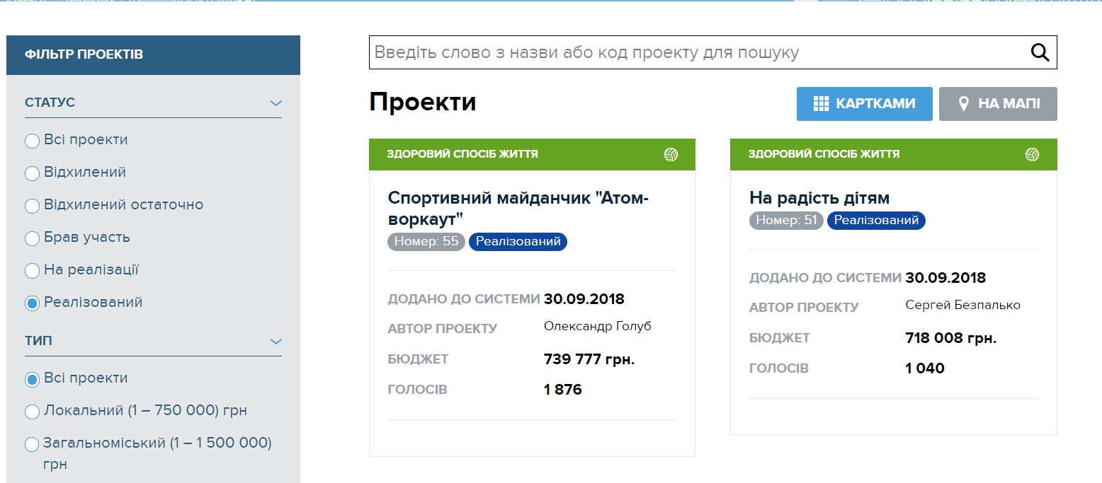Click the Реалізований badge on Атом-воркаут card
The image size is (1102, 483).
point(518,242)
